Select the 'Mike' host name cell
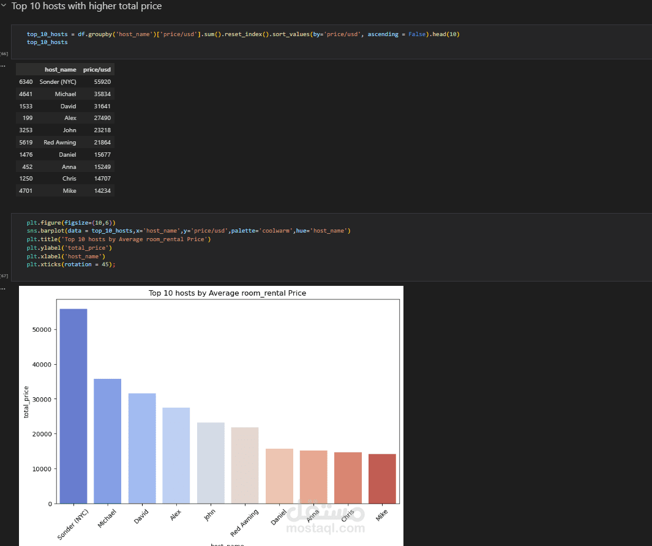 (x=69, y=191)
